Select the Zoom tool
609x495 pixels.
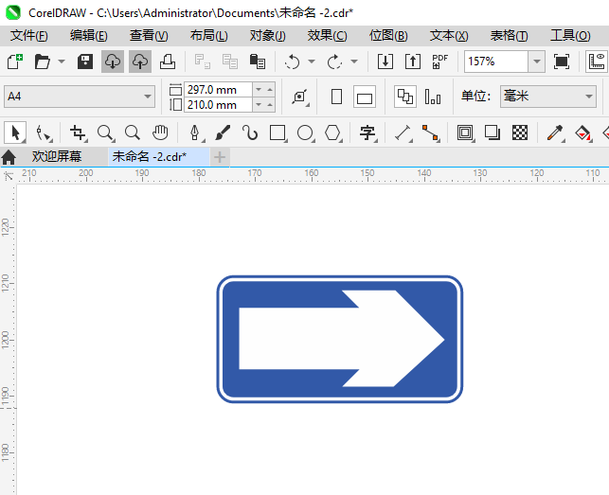coord(106,133)
